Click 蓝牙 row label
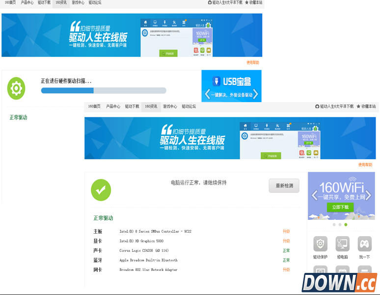This screenshot has height=295, width=380. 98,260
